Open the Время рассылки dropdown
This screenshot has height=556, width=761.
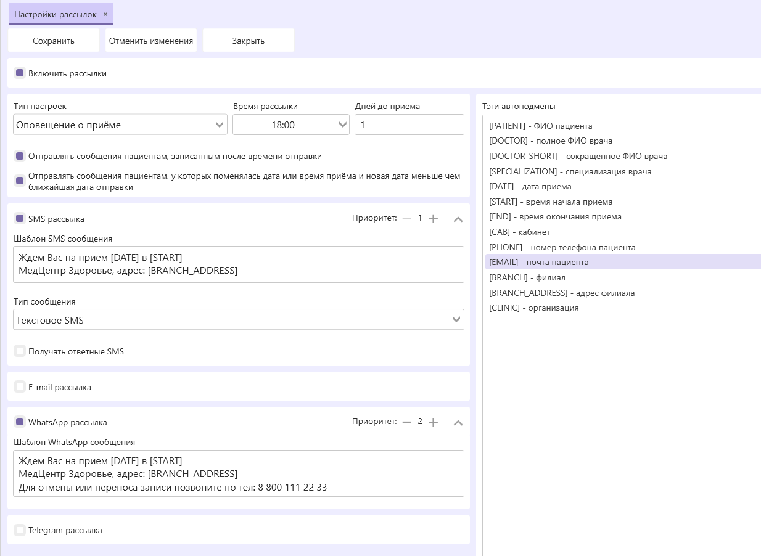(x=291, y=125)
